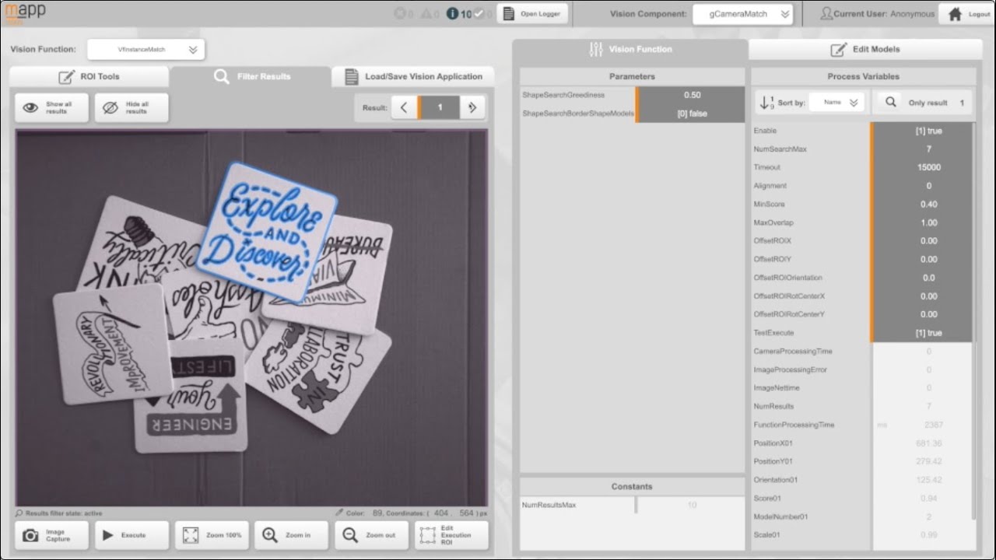The image size is (996, 560).
Task: Click the Orientation01 row label
Action: click(x=776, y=480)
